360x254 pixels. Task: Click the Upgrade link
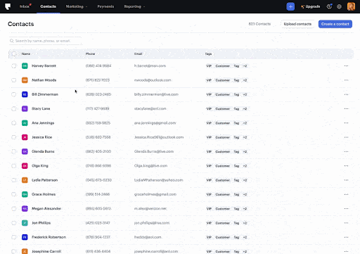pyautogui.click(x=311, y=6)
